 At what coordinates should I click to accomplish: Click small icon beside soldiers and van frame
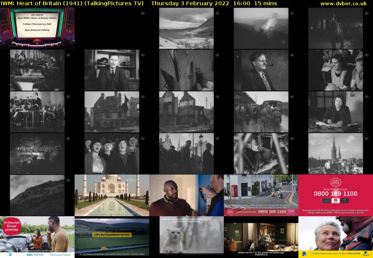click(x=292, y=97)
